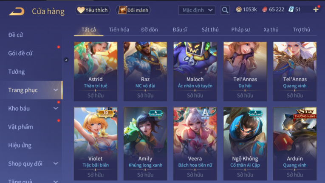Expand the Shop quy đổi chevron

click(x=56, y=164)
